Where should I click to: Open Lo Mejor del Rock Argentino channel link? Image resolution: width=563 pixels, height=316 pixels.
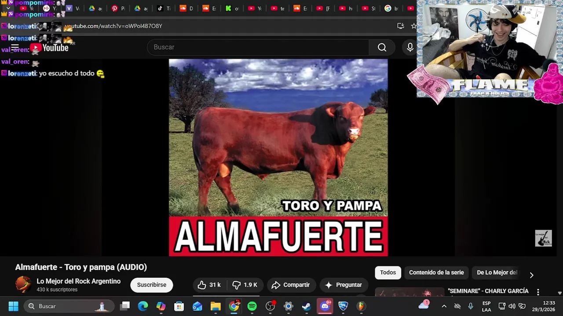pyautogui.click(x=78, y=281)
